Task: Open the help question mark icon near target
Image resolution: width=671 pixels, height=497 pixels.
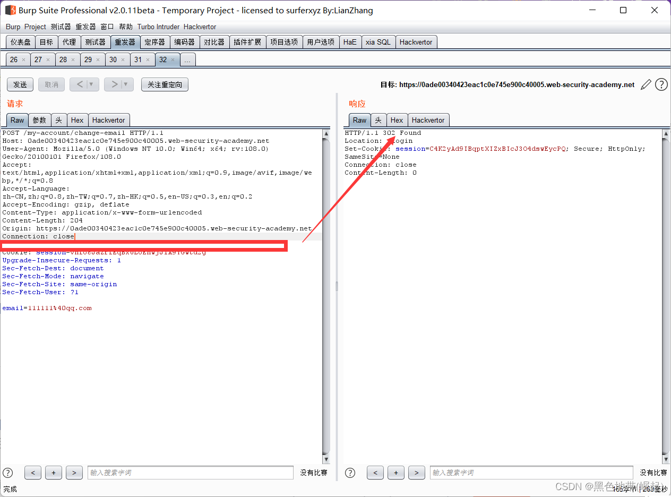Action: point(661,84)
